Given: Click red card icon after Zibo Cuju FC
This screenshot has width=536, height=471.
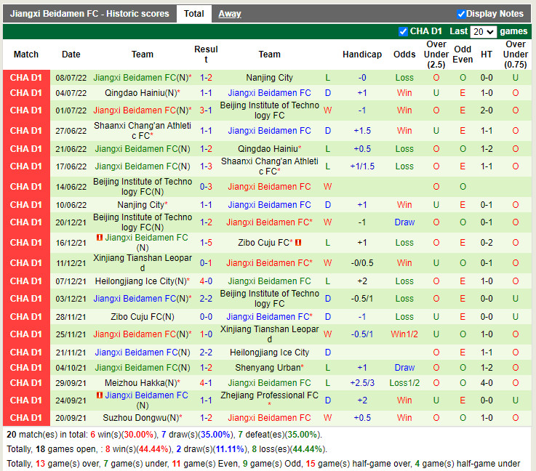Looking at the screenshot, I should coord(298,243).
